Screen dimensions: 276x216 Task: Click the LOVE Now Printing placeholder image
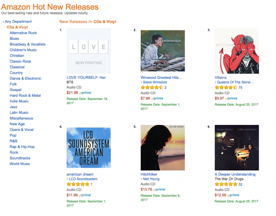tap(89, 51)
